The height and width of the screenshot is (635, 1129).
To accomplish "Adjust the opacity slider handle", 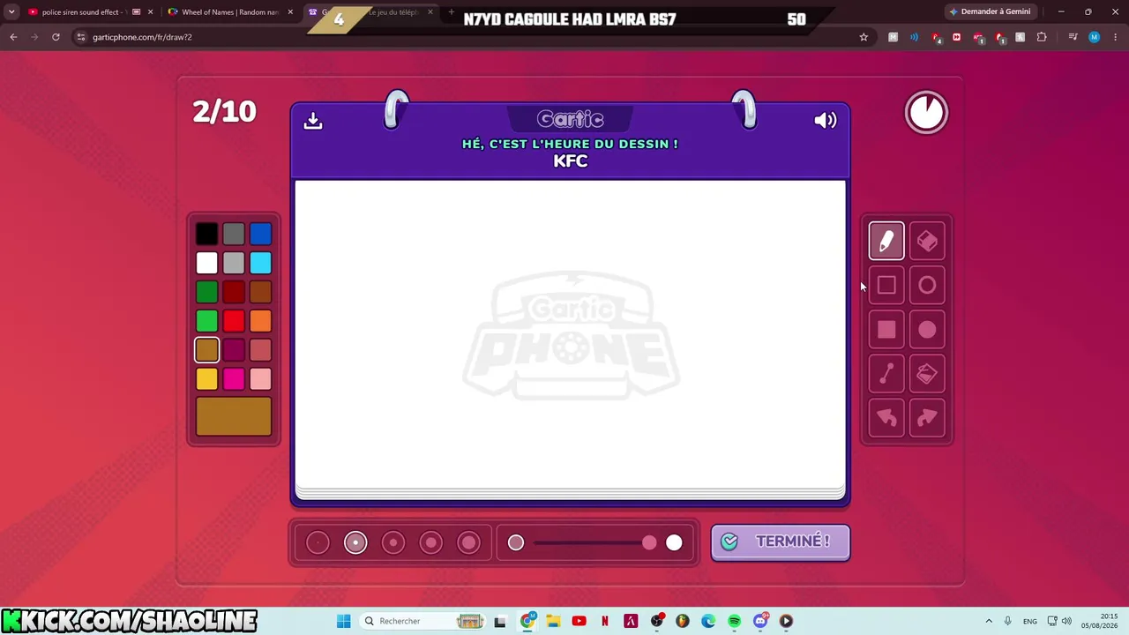I will click(649, 542).
